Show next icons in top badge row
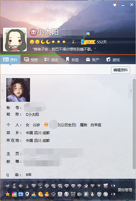 (114, 186)
